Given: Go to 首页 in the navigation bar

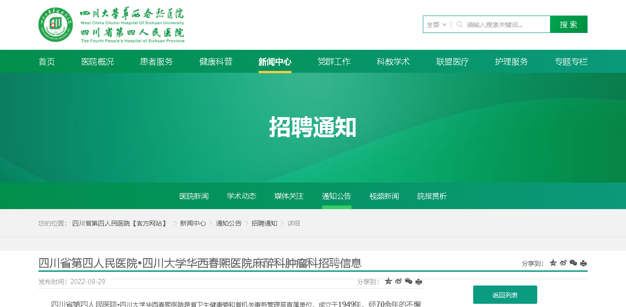Looking at the screenshot, I should pyautogui.click(x=47, y=62).
